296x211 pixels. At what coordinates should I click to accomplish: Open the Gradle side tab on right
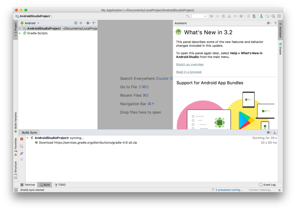click(280, 49)
